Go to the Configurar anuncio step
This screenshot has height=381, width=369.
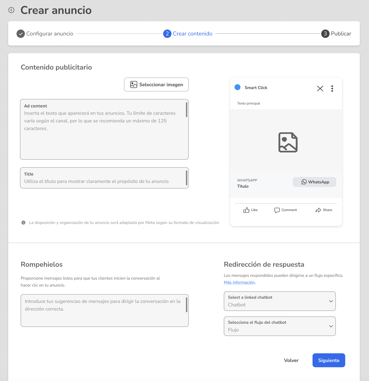point(45,34)
